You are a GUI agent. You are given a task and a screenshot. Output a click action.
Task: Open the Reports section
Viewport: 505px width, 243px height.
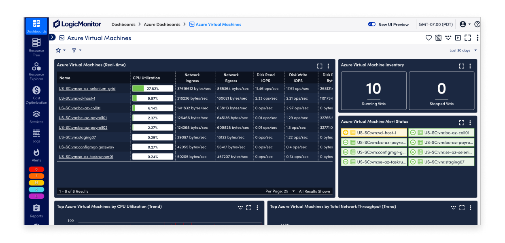coord(36,209)
